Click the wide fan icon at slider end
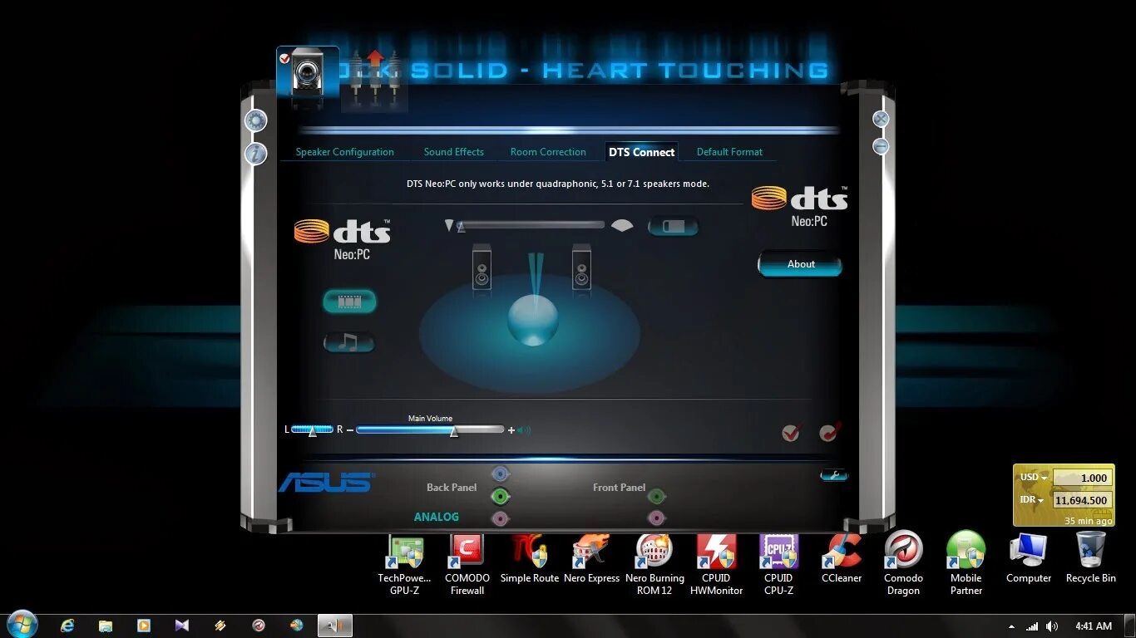The height and width of the screenshot is (638, 1136). 622,225
